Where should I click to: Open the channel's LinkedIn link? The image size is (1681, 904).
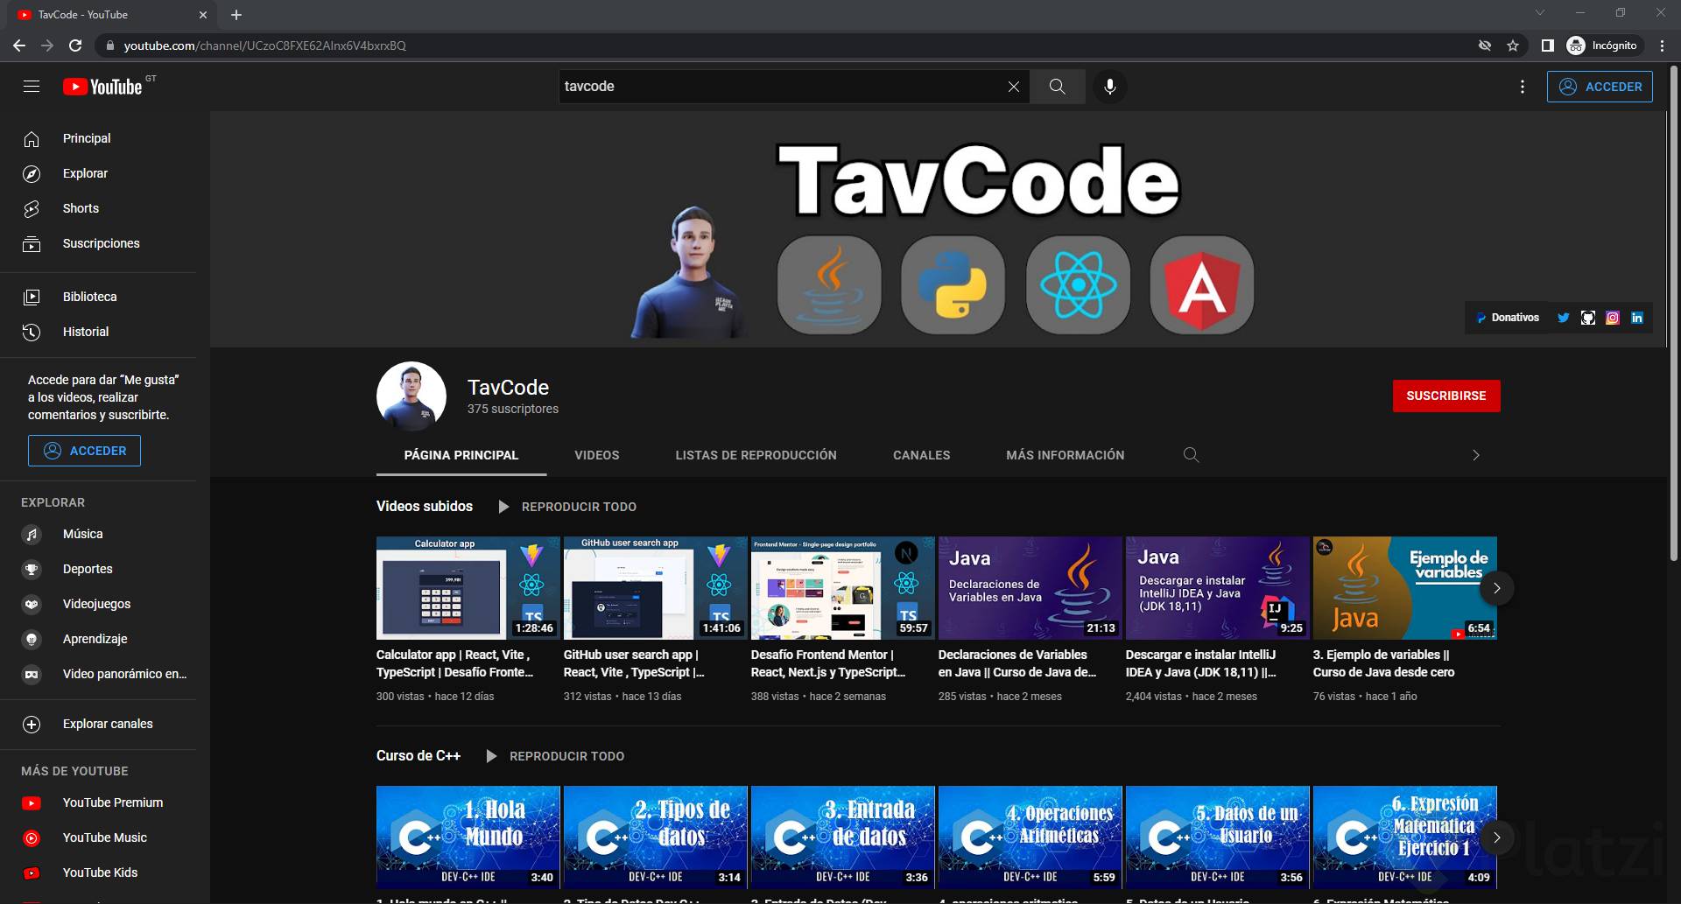point(1637,318)
